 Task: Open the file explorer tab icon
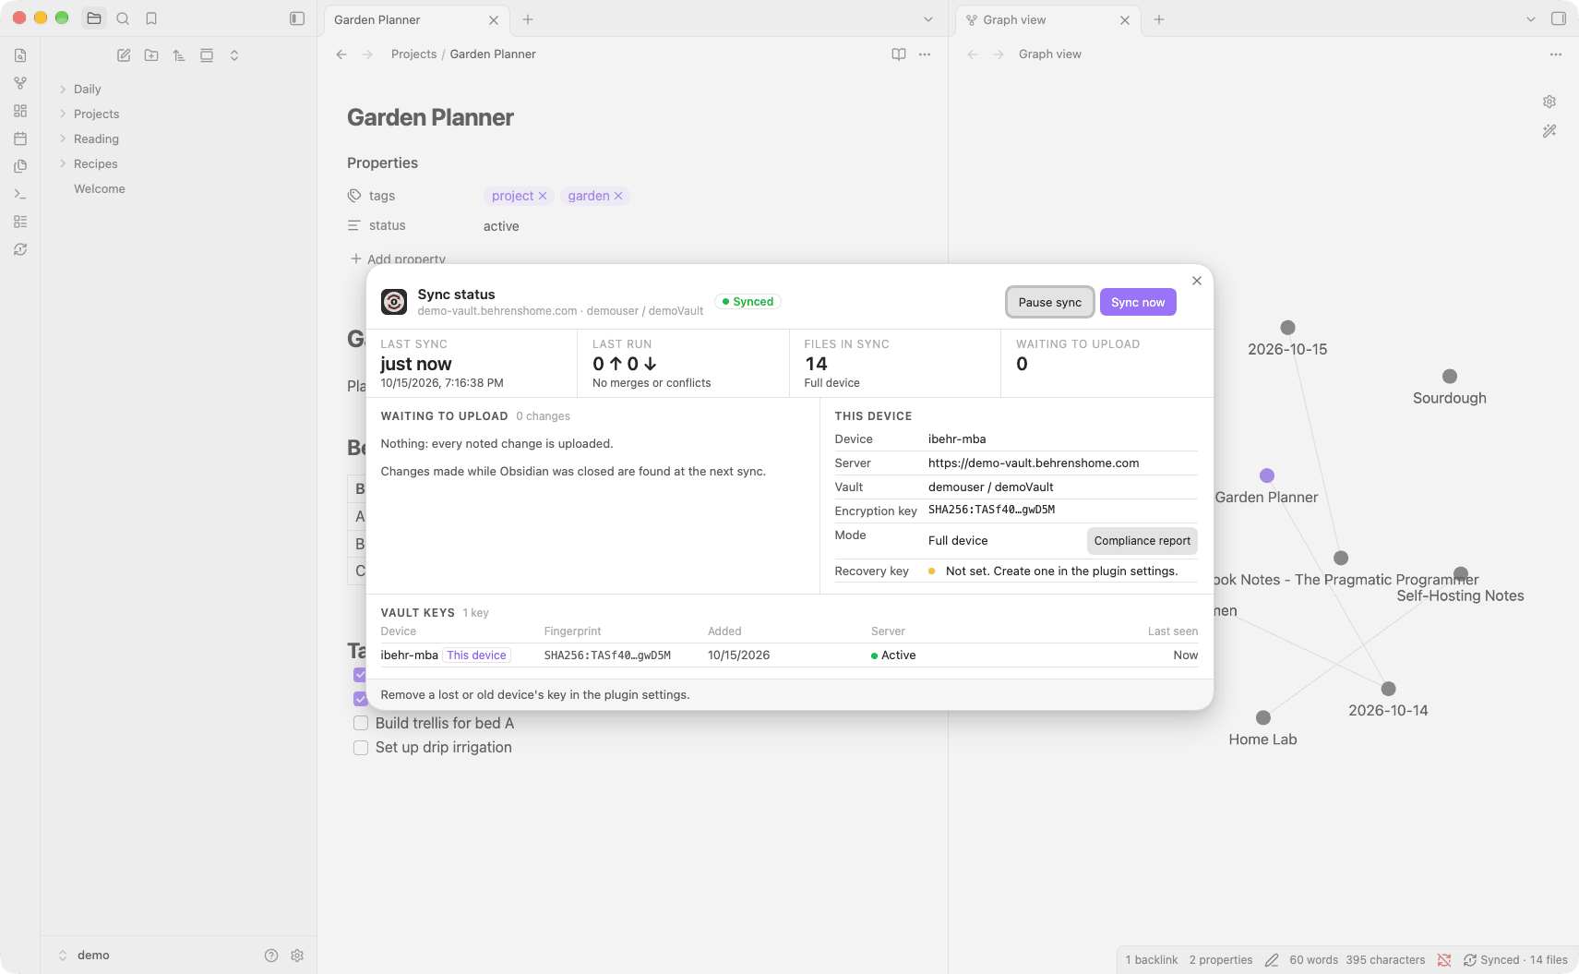pos(94,18)
